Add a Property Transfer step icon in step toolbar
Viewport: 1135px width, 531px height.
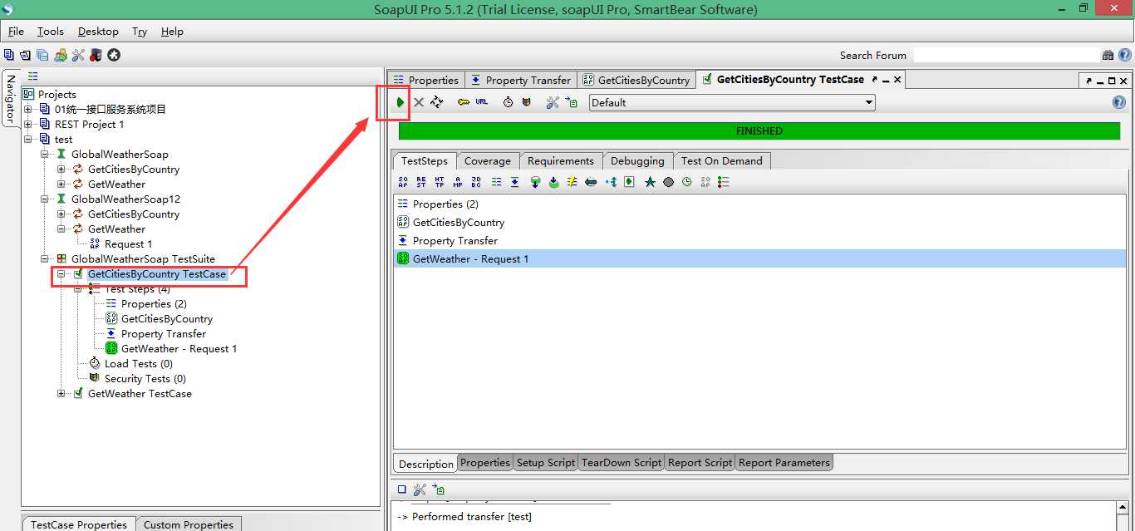click(515, 182)
